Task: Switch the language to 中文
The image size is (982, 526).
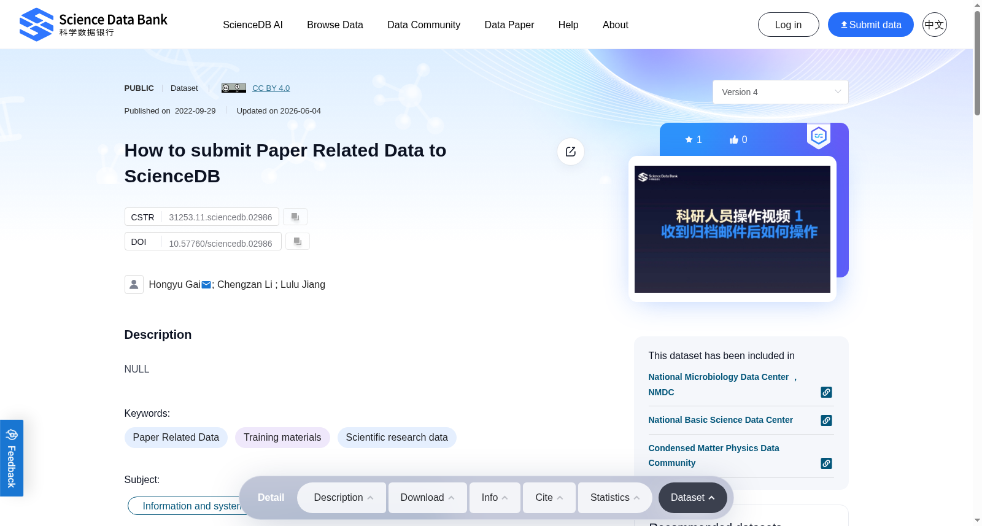Action: click(935, 25)
